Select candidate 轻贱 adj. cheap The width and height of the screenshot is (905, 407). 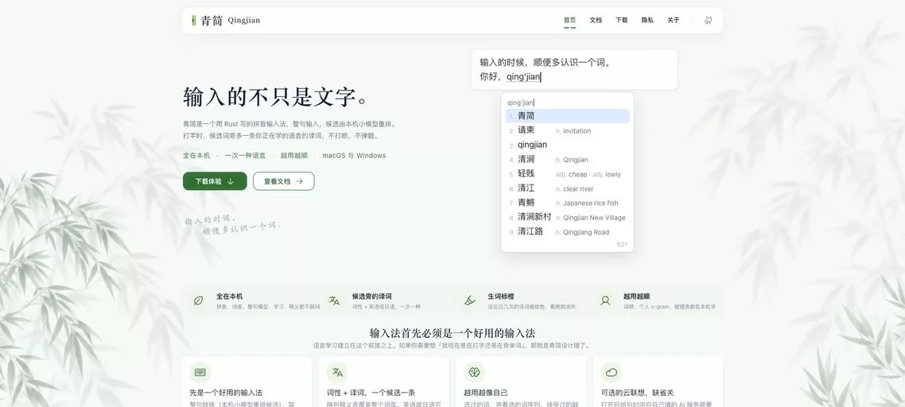click(567, 174)
